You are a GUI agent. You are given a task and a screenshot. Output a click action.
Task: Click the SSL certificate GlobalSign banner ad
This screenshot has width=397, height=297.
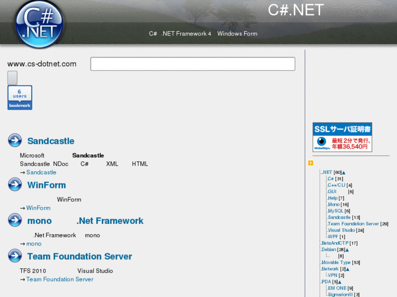pos(342,137)
